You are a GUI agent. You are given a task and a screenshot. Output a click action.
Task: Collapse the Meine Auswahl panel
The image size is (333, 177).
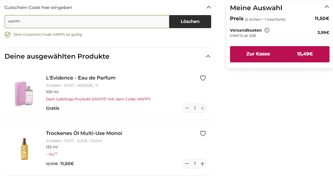327,7
